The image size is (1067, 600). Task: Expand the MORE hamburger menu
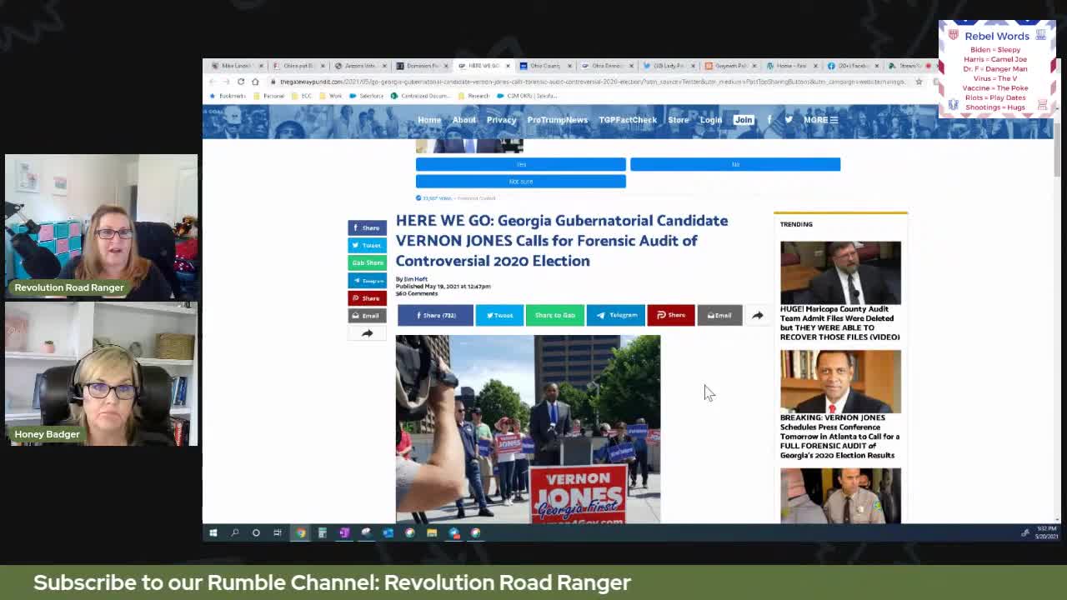(820, 120)
